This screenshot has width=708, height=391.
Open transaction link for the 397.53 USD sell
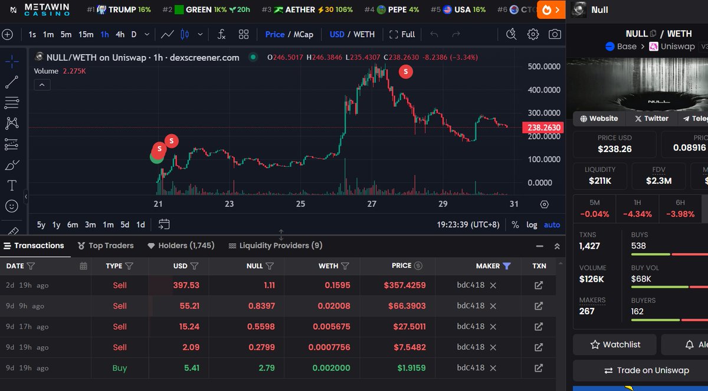538,285
